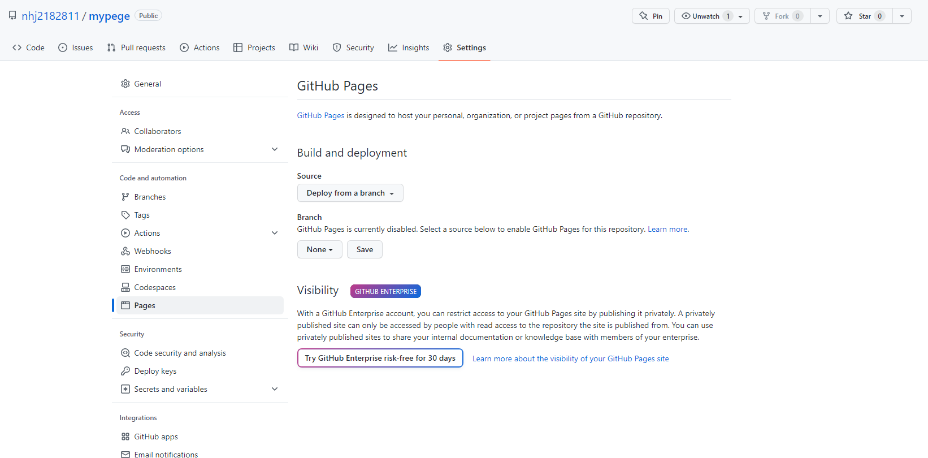Viewport: 928px width, 458px height.
Task: Click the Code security and analysis icon
Action: coord(125,353)
